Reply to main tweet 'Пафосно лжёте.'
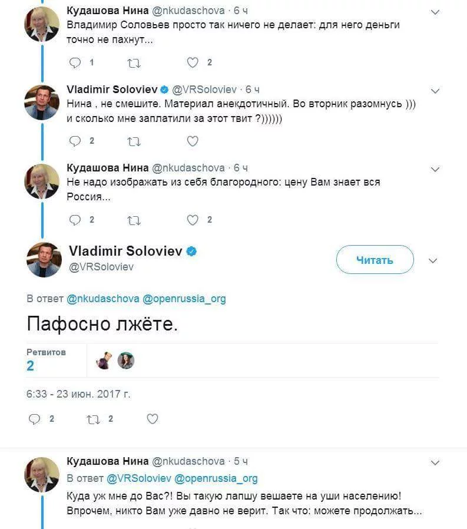The height and width of the screenshot is (529, 467). (x=35, y=419)
